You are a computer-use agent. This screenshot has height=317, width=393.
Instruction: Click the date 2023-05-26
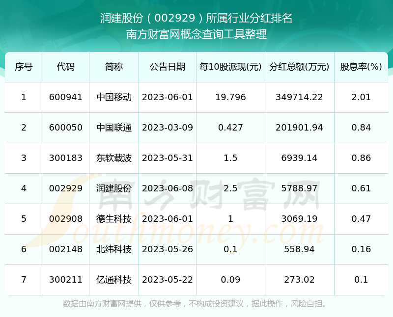168,249
